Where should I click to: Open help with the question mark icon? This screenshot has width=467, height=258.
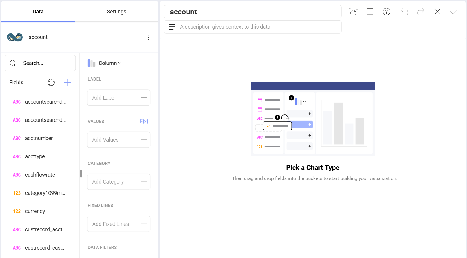[x=386, y=12]
